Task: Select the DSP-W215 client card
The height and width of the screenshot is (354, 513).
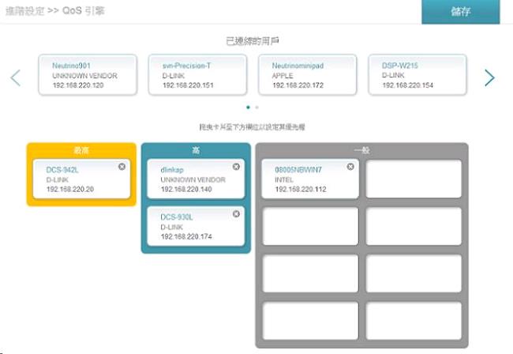Action: (418, 75)
